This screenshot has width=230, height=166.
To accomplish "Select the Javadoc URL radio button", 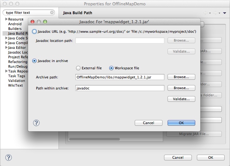I will (x=34, y=31).
